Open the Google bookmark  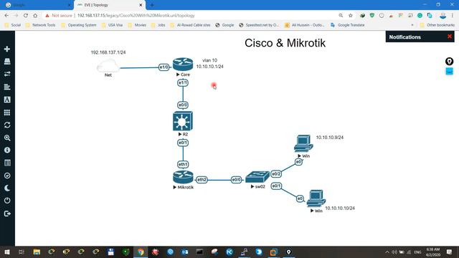tap(224, 25)
